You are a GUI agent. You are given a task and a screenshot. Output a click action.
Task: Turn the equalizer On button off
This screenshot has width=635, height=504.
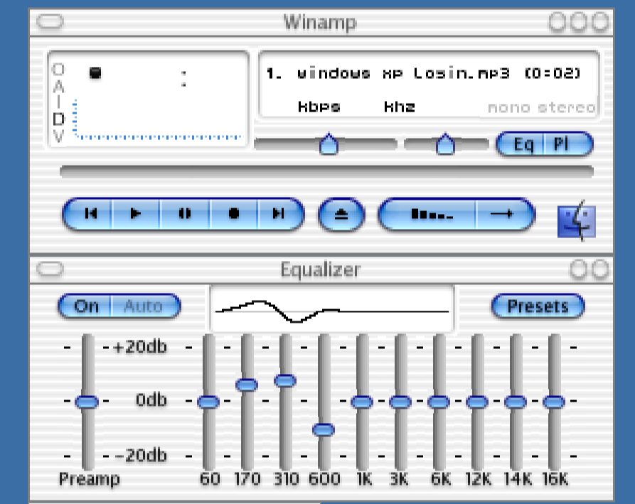tap(87, 306)
